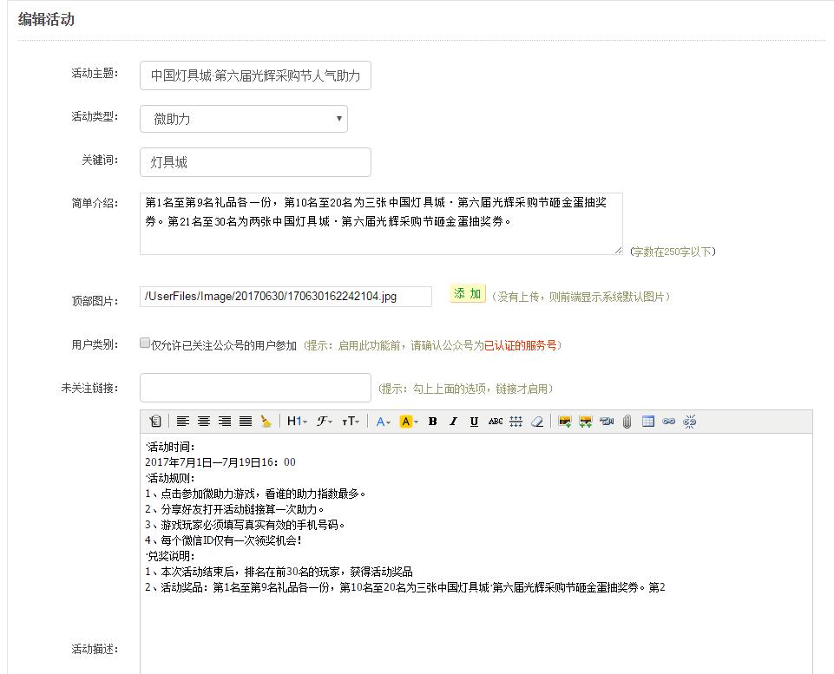Center-align text in the editor toolbar
Viewport: 834px width, 674px height.
204,422
